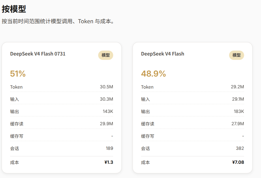Click 会话 label in the 382 row
This screenshot has width=261, height=178.
tap(145, 148)
